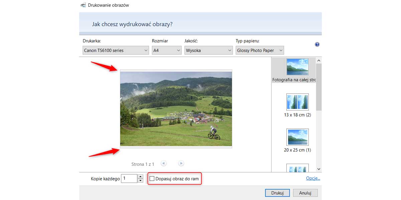Increase copies with the up stepper arrow

click(141, 177)
